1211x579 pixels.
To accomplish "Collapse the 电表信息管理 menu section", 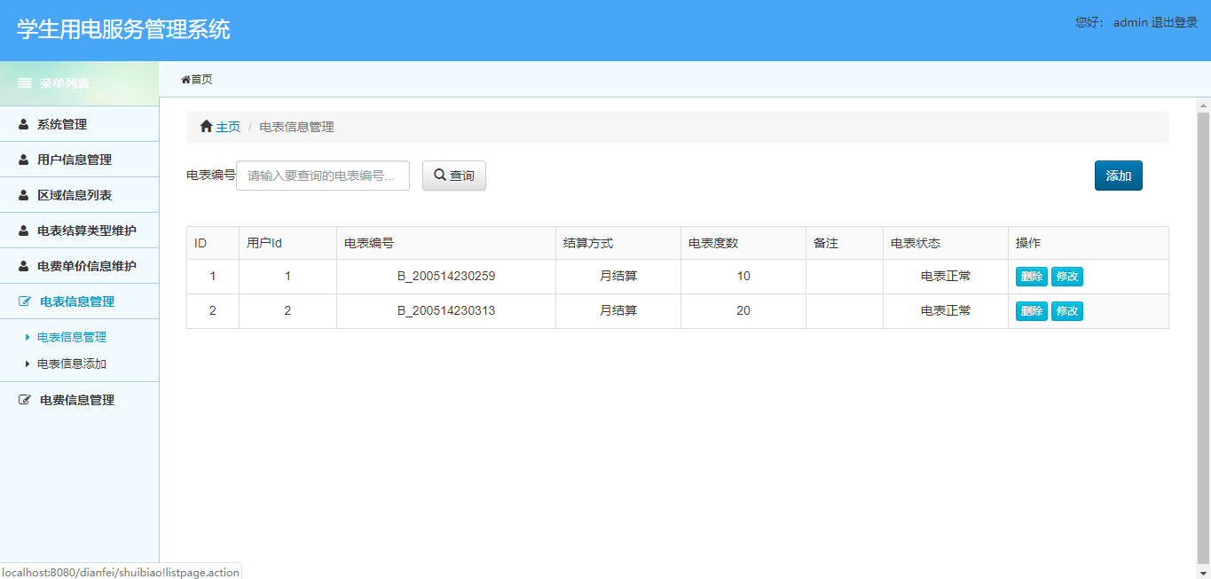I will coord(80,301).
